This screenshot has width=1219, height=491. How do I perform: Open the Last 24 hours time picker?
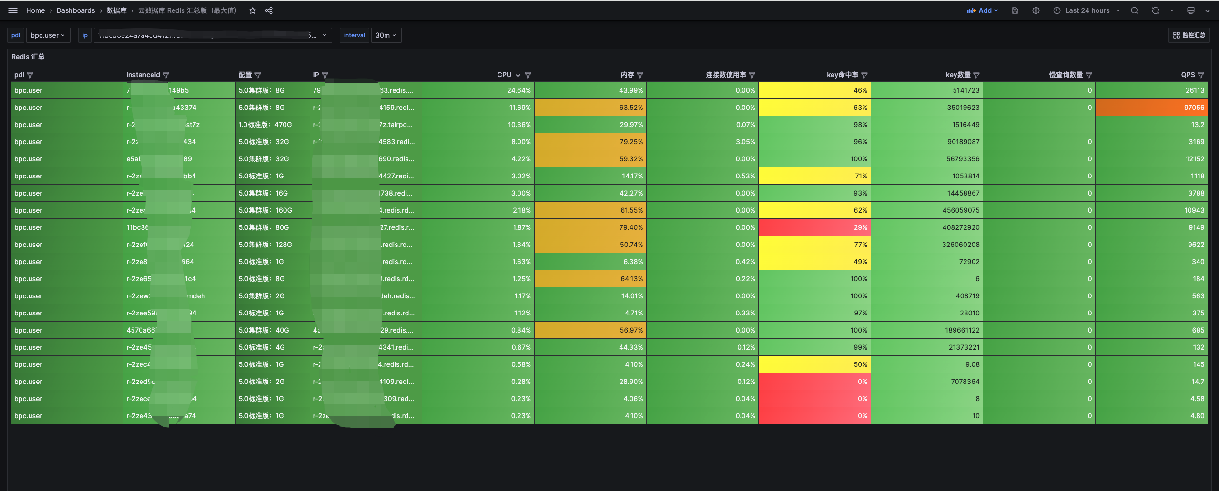pyautogui.click(x=1087, y=10)
